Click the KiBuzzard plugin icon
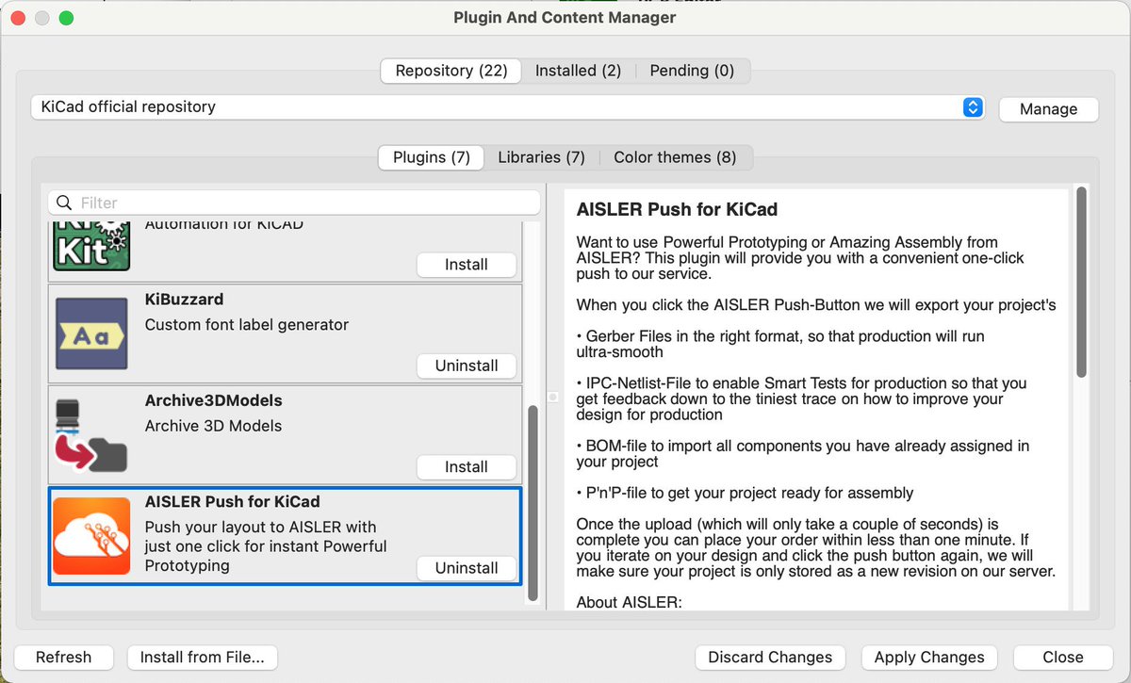Viewport: 1131px width, 683px height. pyautogui.click(x=91, y=333)
